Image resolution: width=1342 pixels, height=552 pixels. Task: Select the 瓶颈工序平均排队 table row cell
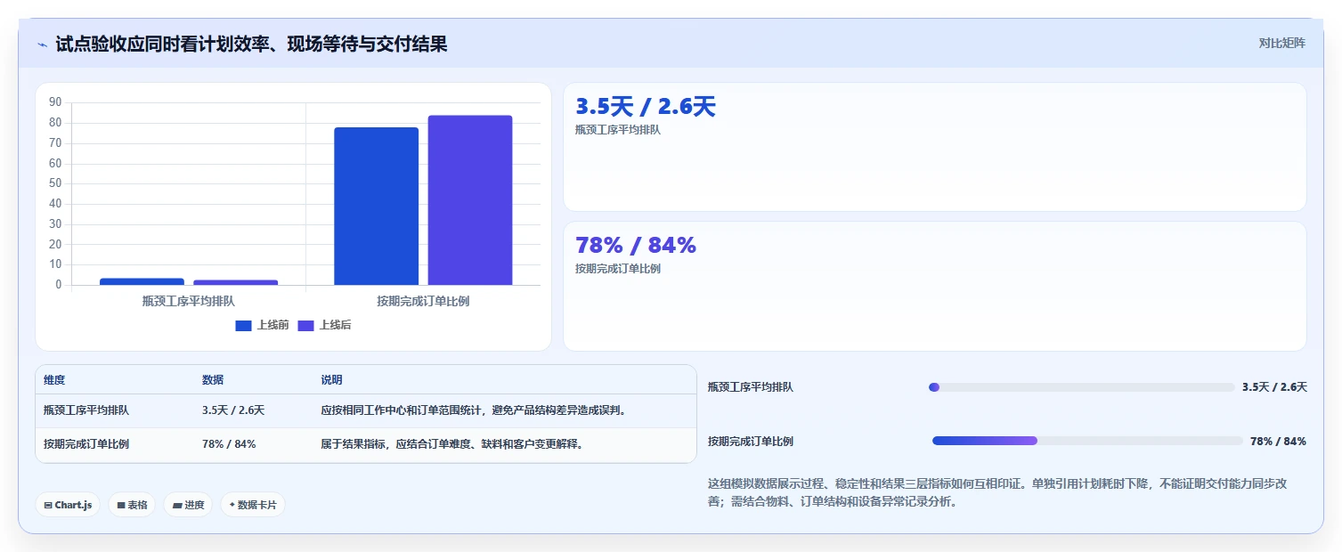coord(86,410)
